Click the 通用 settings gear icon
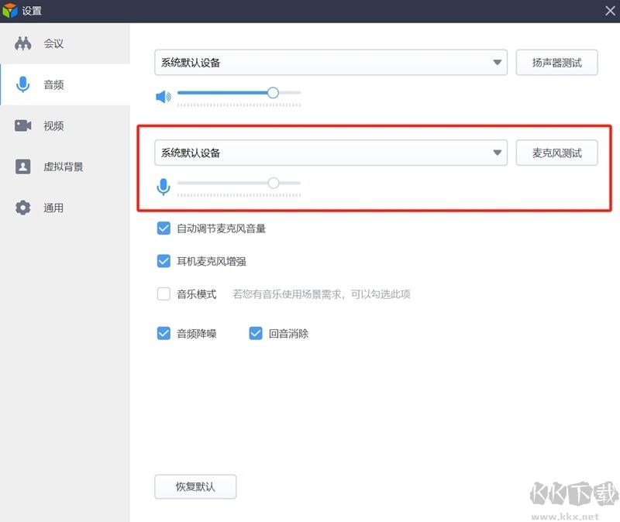The image size is (620, 522). [x=23, y=207]
